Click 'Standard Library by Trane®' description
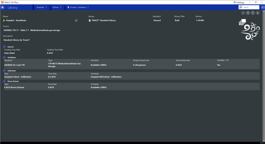265x144 pixels. 17,40
